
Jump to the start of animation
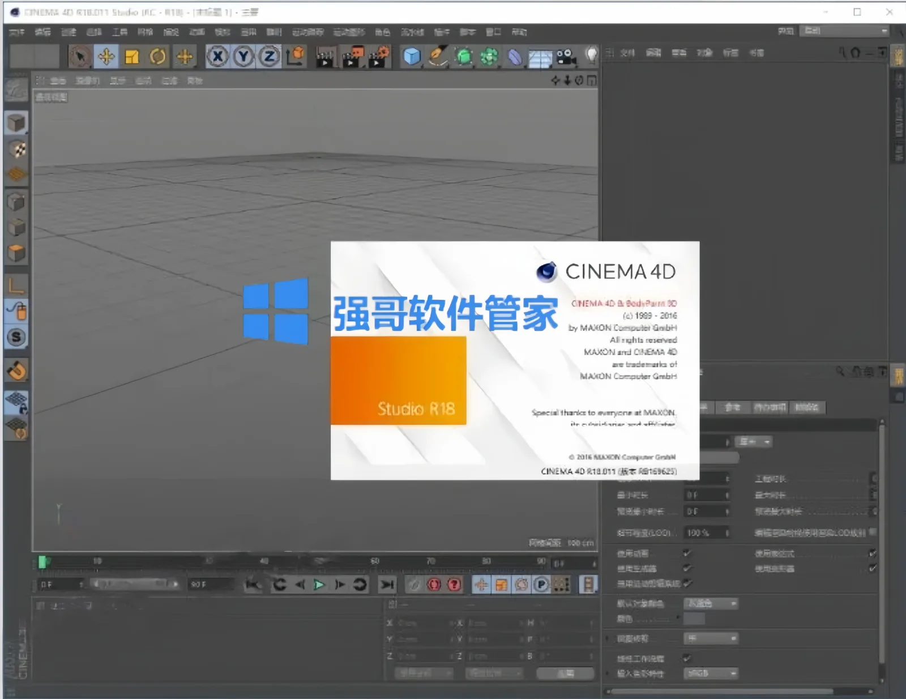click(253, 585)
